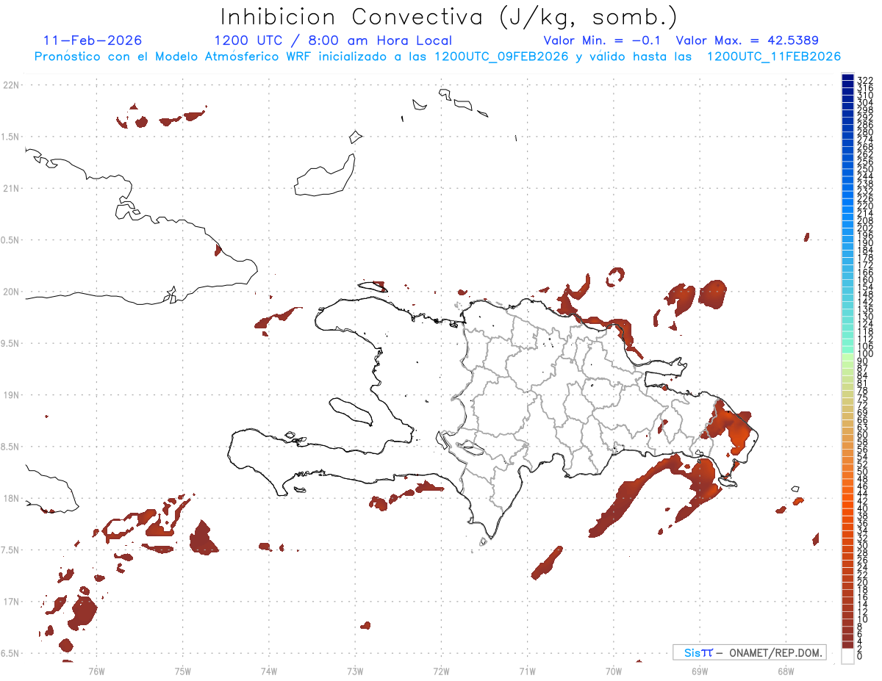Click the '71W' longitude label
This screenshot has width=882, height=681.
[527, 670]
